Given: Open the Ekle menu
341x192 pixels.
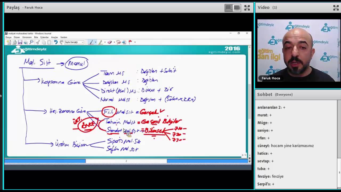Looking at the screenshot, I should coord(36,37).
